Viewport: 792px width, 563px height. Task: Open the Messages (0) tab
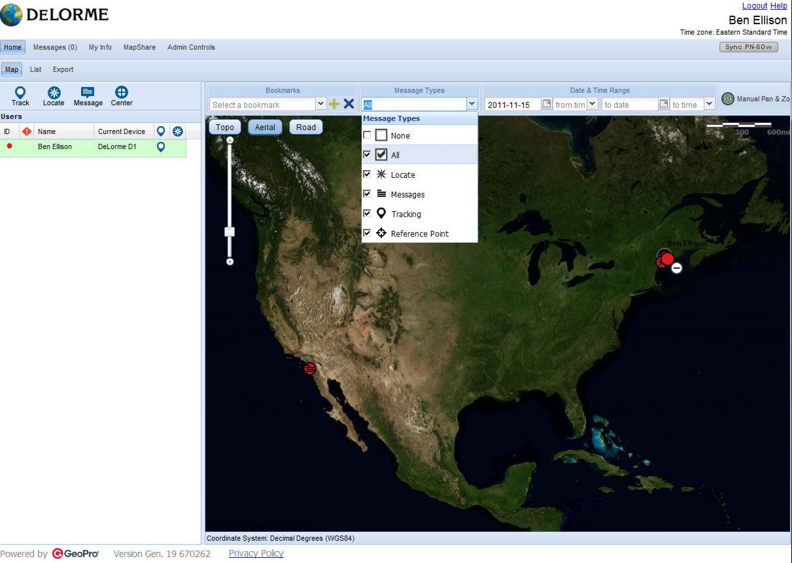[x=55, y=47]
